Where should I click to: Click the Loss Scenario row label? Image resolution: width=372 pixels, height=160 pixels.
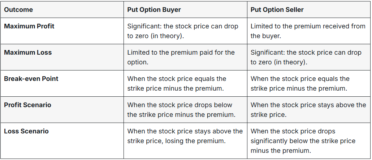26,131
